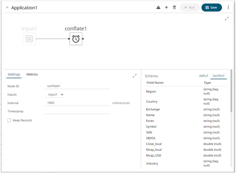Click the plus icon to add a node
236x173 pixels.
(166, 8)
